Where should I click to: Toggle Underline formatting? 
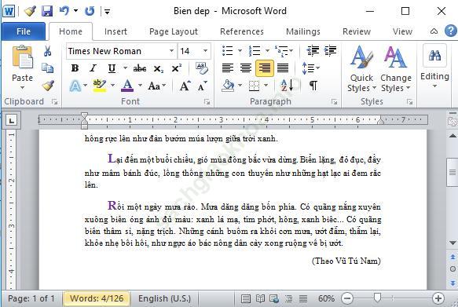112,68
